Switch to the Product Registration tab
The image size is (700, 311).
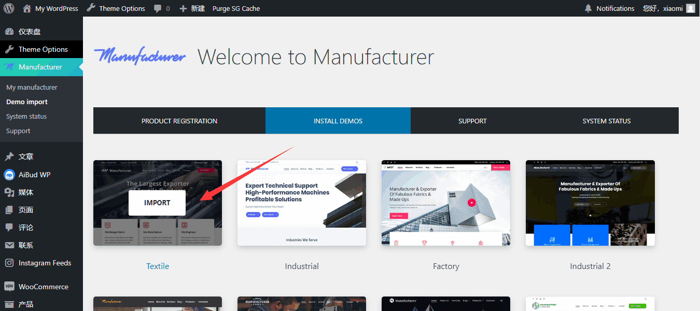pyautogui.click(x=179, y=121)
